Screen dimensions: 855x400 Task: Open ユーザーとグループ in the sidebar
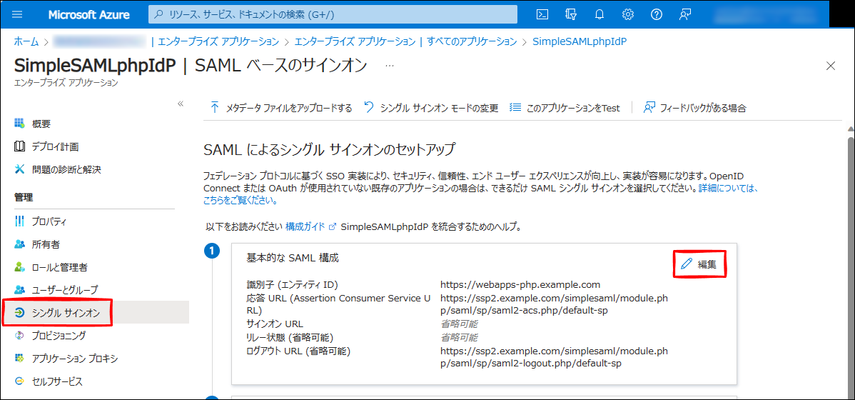[x=65, y=290]
